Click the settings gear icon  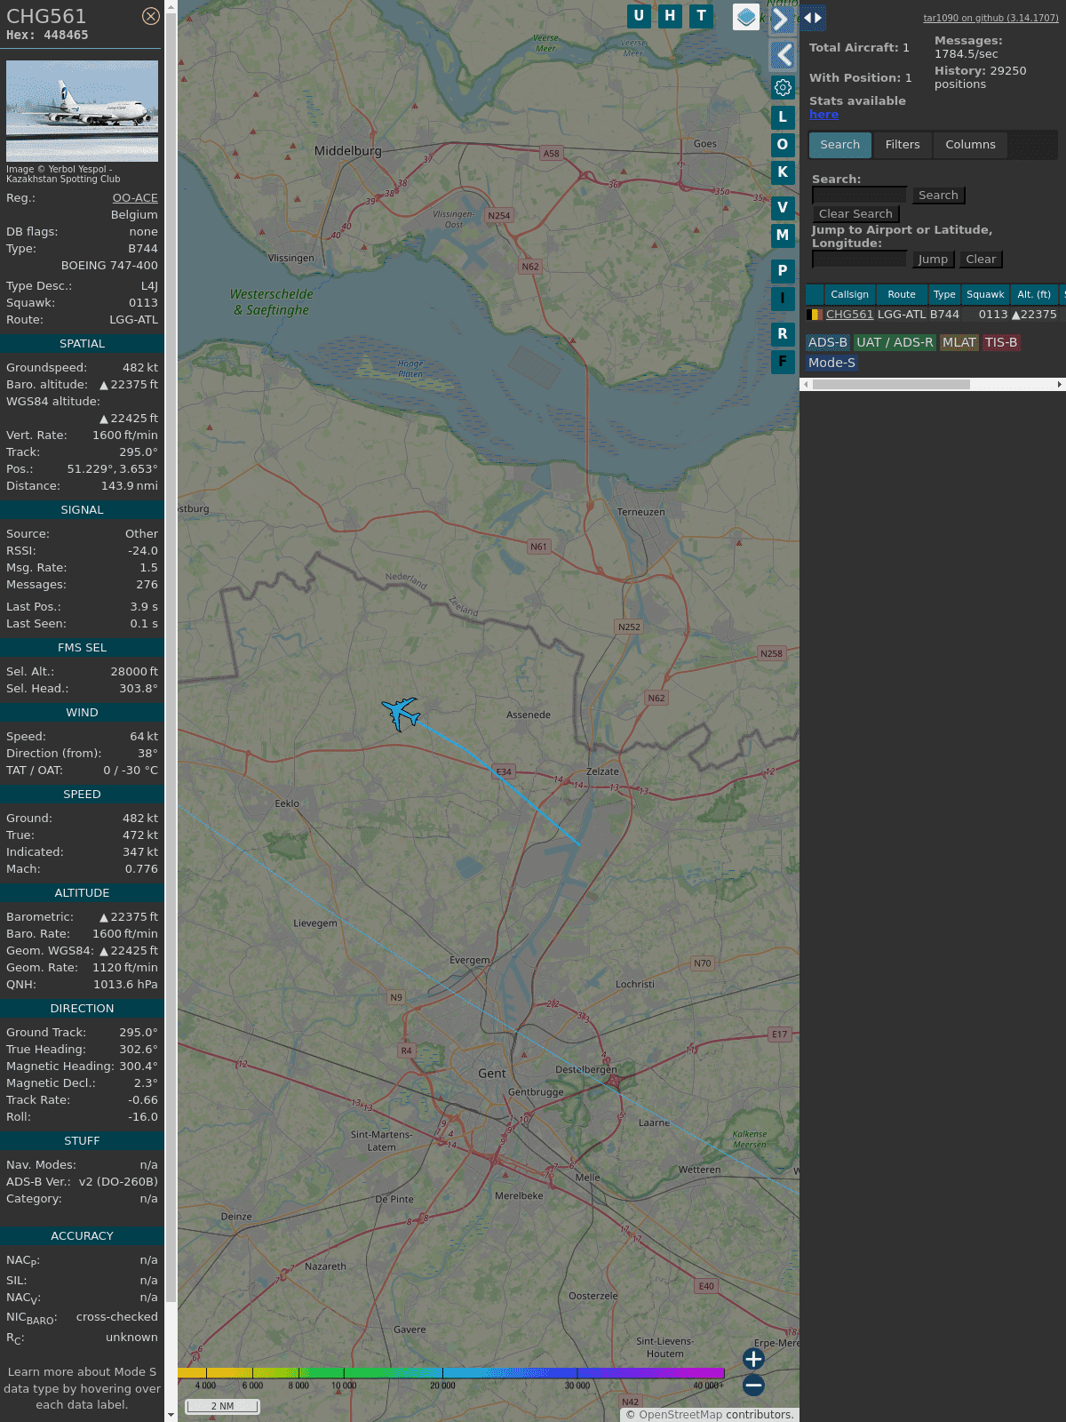[783, 87]
